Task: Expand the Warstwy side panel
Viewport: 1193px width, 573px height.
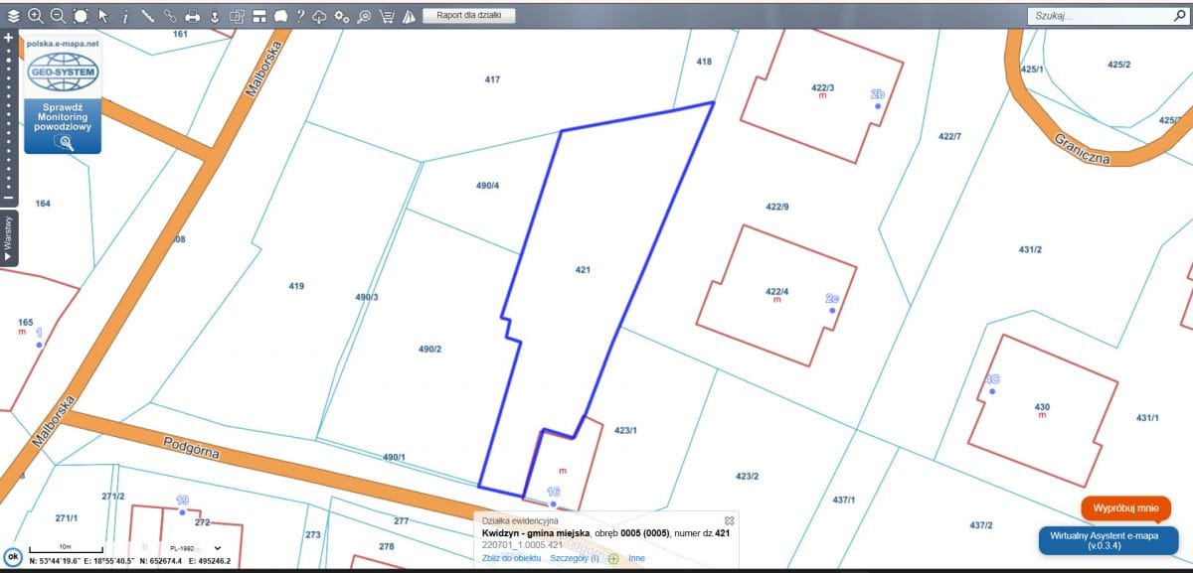Action: pyautogui.click(x=8, y=238)
